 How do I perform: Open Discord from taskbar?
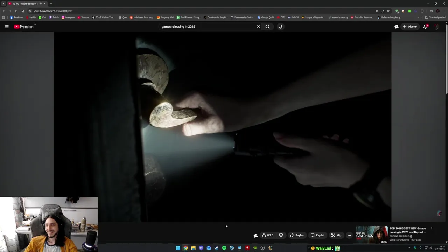click(x=201, y=248)
